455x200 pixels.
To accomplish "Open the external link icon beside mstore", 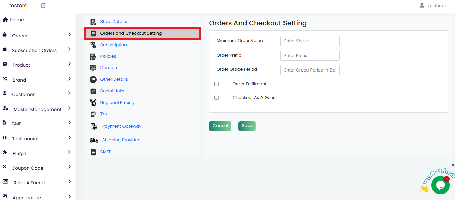I will pos(43,5).
